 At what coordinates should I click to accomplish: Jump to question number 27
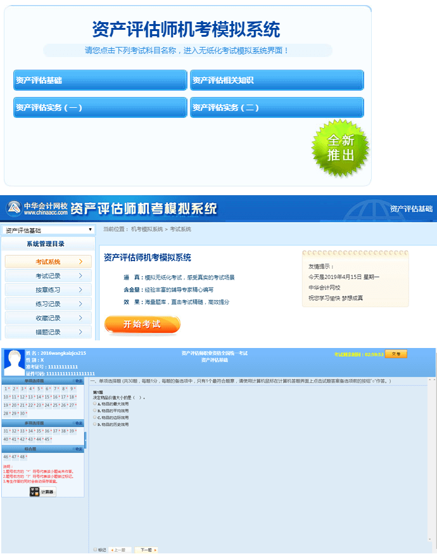pos(73,405)
